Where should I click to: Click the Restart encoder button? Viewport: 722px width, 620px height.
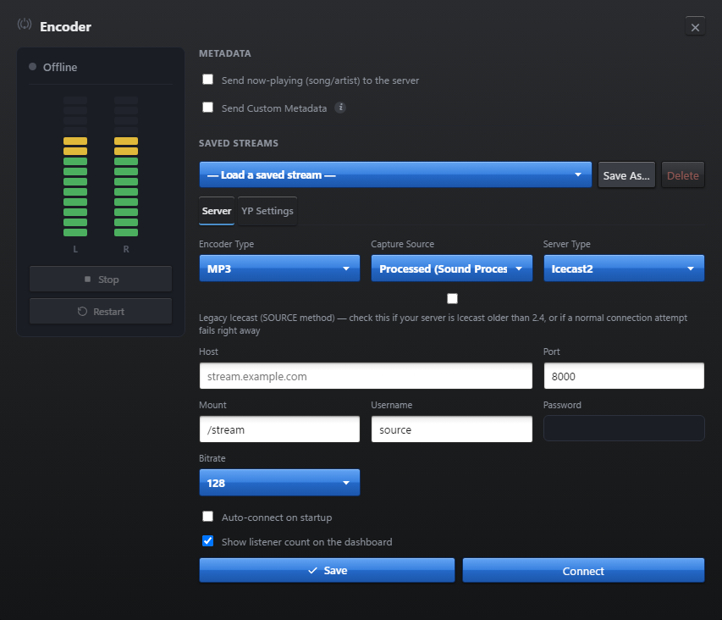coord(101,312)
